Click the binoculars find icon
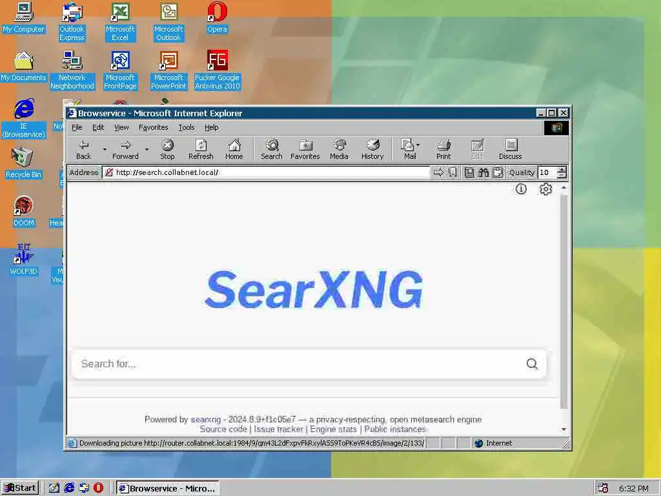Viewport: 661px width, 496px height. pyautogui.click(x=483, y=172)
